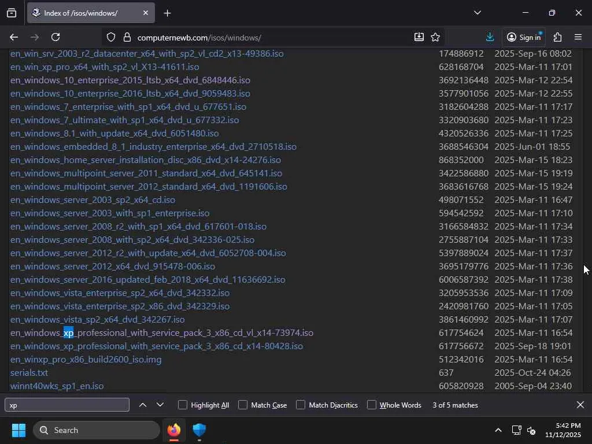
Task: Select the Index of /isos/windows/ tab
Action: [91, 13]
